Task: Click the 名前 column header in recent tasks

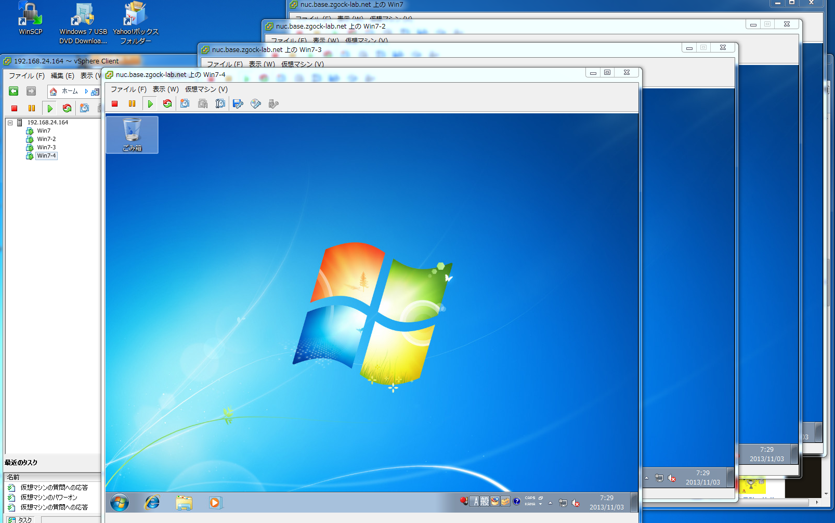Action: 52,477
